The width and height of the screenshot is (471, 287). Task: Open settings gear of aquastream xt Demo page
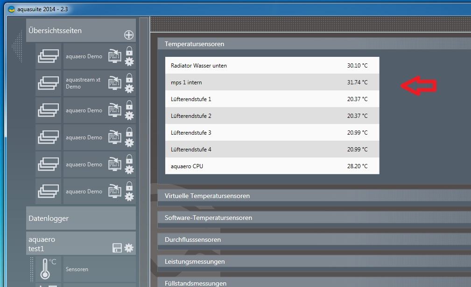[129, 89]
